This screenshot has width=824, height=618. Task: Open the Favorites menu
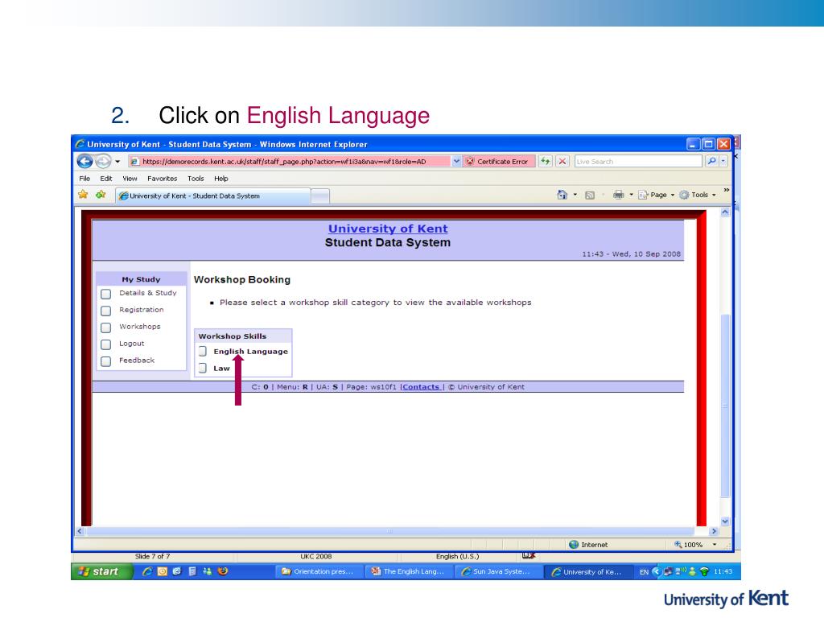[x=163, y=179]
